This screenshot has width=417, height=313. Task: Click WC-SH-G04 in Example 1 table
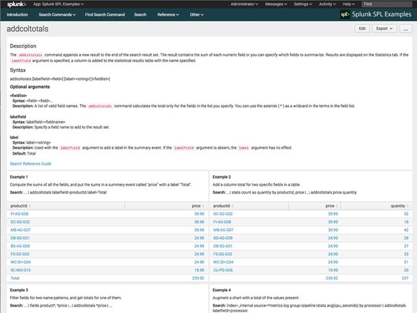21,262
